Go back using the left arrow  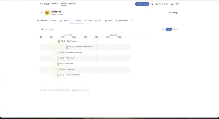42,13
